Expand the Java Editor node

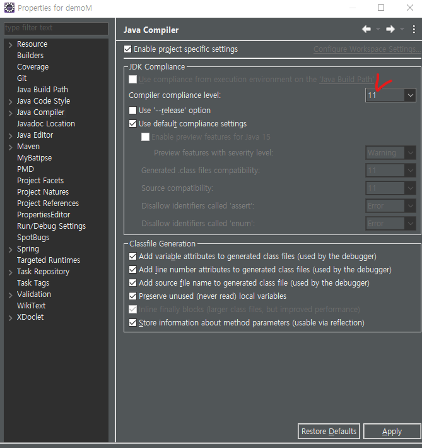(x=10, y=136)
